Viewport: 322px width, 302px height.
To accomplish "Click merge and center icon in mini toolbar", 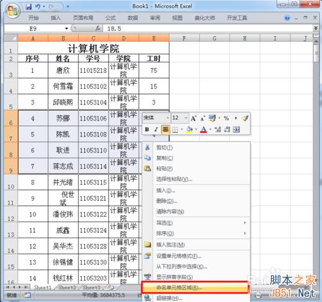I will [x=236, y=129].
